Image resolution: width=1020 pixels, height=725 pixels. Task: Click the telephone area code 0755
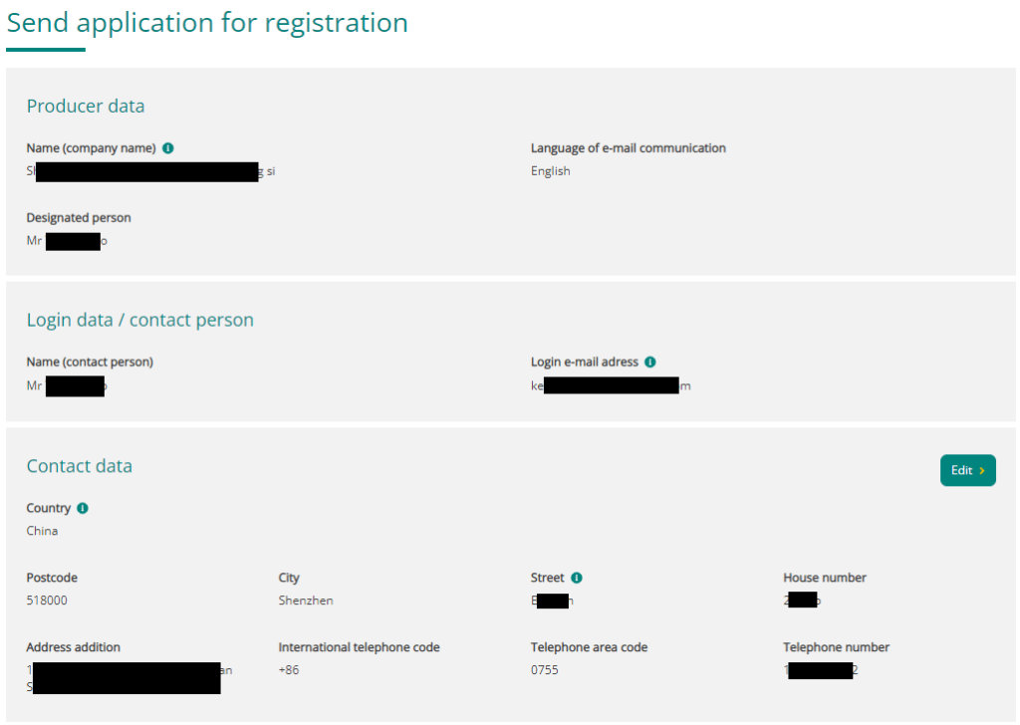[x=545, y=670]
